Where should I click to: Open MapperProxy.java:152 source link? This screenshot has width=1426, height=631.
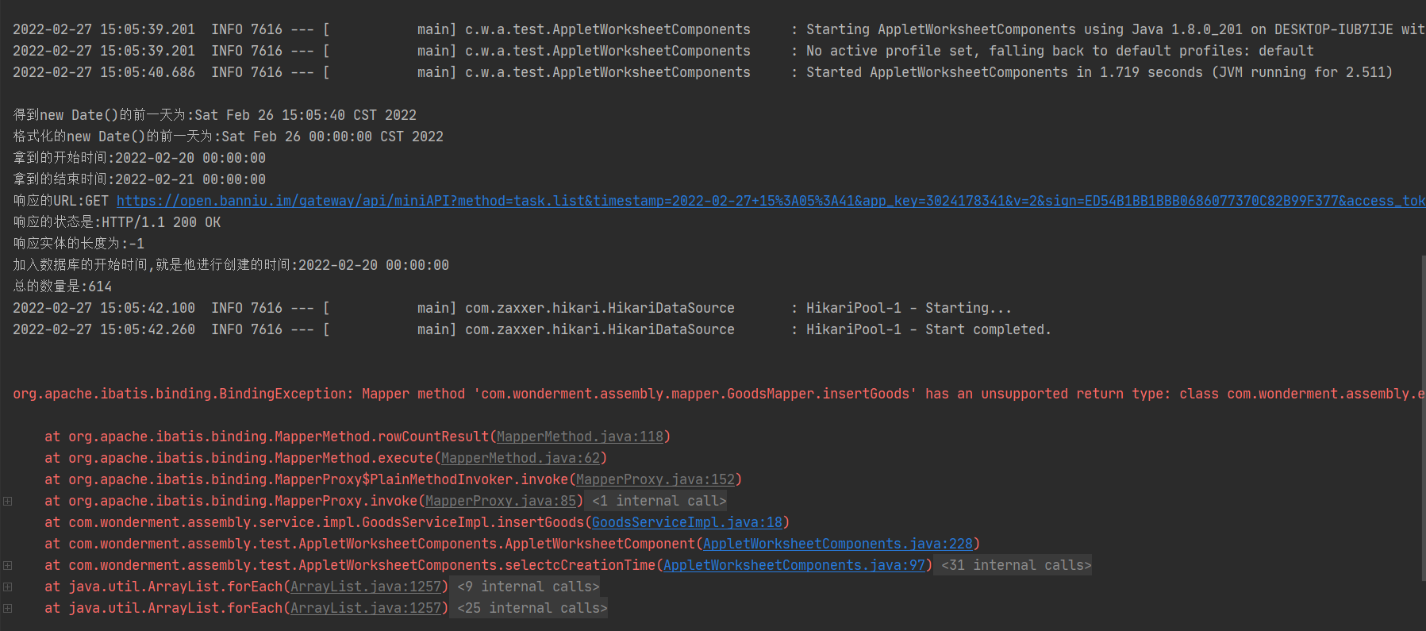(655, 479)
